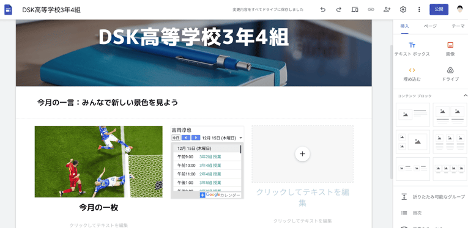This screenshot has height=228, width=468.
Task: Switch to the 挿入 tab
Action: [x=405, y=26]
